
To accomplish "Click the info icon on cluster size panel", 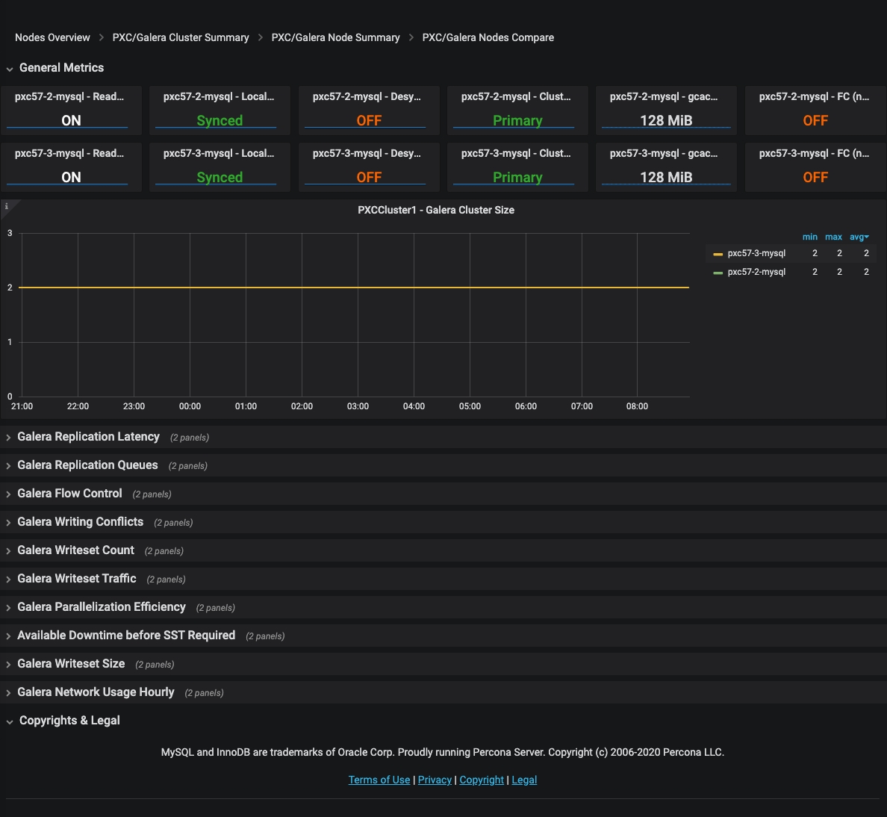I will tap(7, 206).
